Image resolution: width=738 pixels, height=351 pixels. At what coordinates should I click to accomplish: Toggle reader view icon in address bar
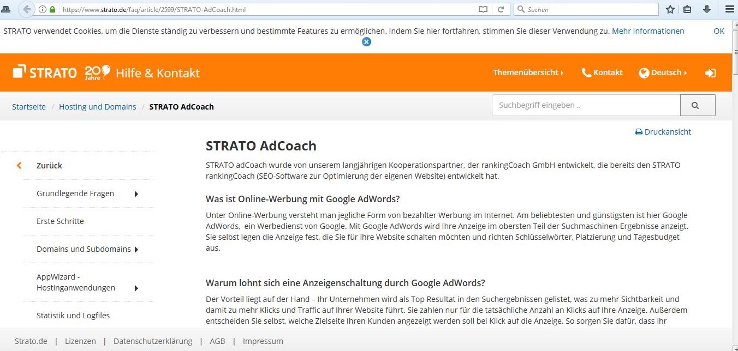pyautogui.click(x=483, y=9)
